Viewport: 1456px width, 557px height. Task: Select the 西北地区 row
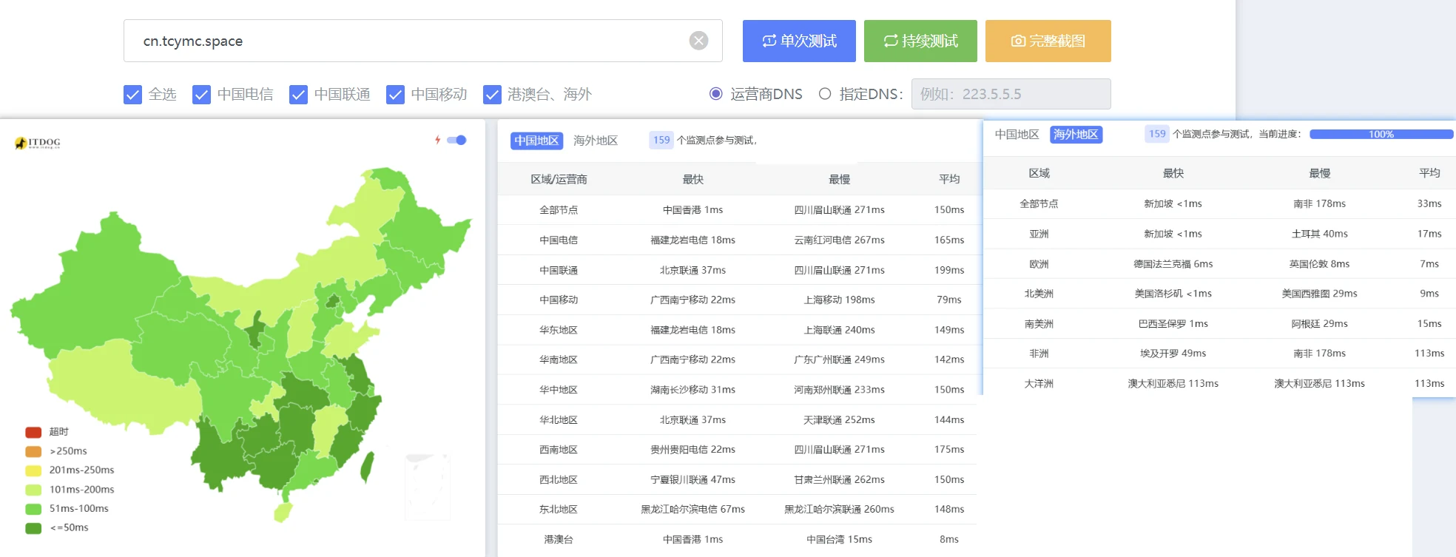(738, 479)
